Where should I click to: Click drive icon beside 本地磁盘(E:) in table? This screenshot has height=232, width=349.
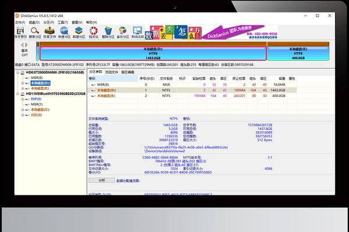[x=93, y=96]
